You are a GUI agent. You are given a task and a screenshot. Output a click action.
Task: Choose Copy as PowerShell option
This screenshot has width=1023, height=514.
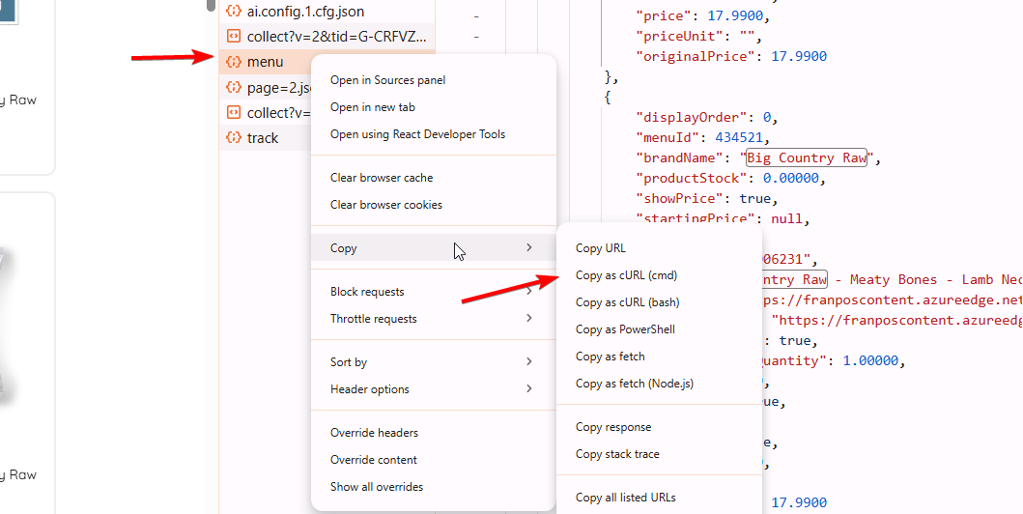625,329
